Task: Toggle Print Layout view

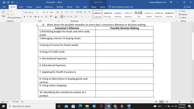Action: pyautogui.click(x=162, y=102)
